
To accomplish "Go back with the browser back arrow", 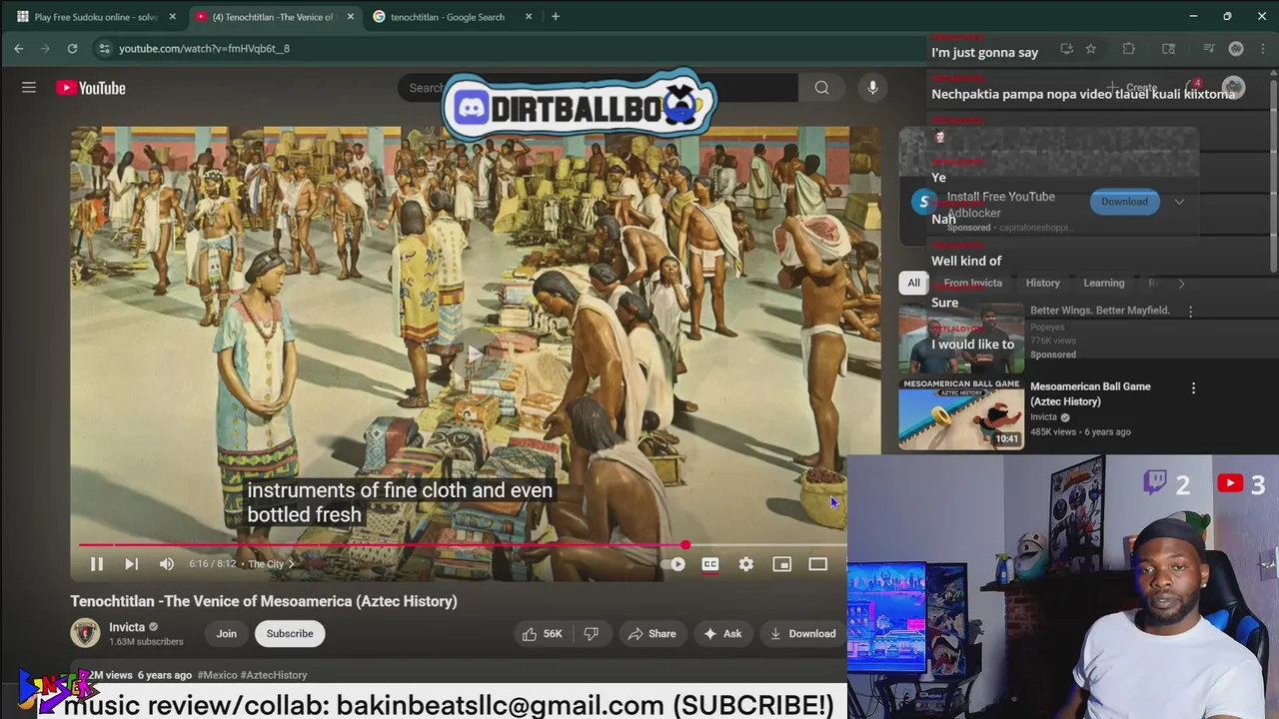I will (x=19, y=48).
